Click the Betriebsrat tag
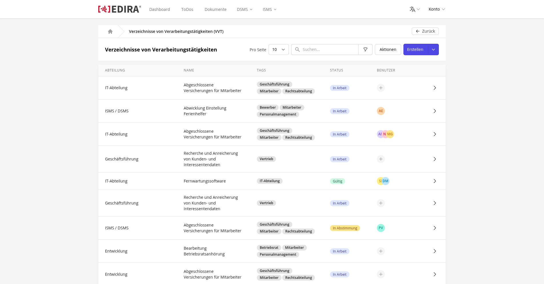 point(269,248)
